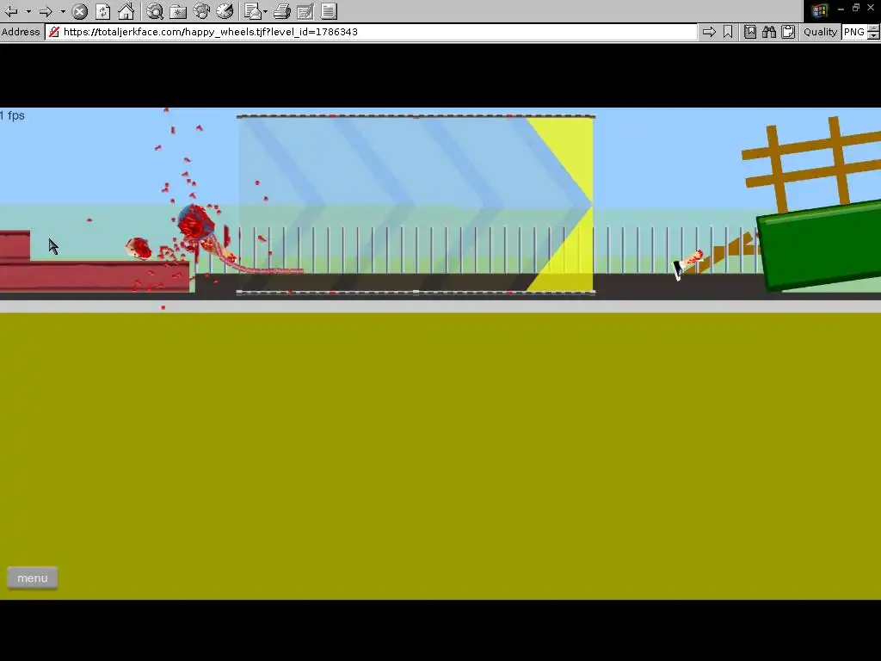This screenshot has width=881, height=661.
Task: Expand the Mail icon dropdown arrow
Action: point(265,11)
